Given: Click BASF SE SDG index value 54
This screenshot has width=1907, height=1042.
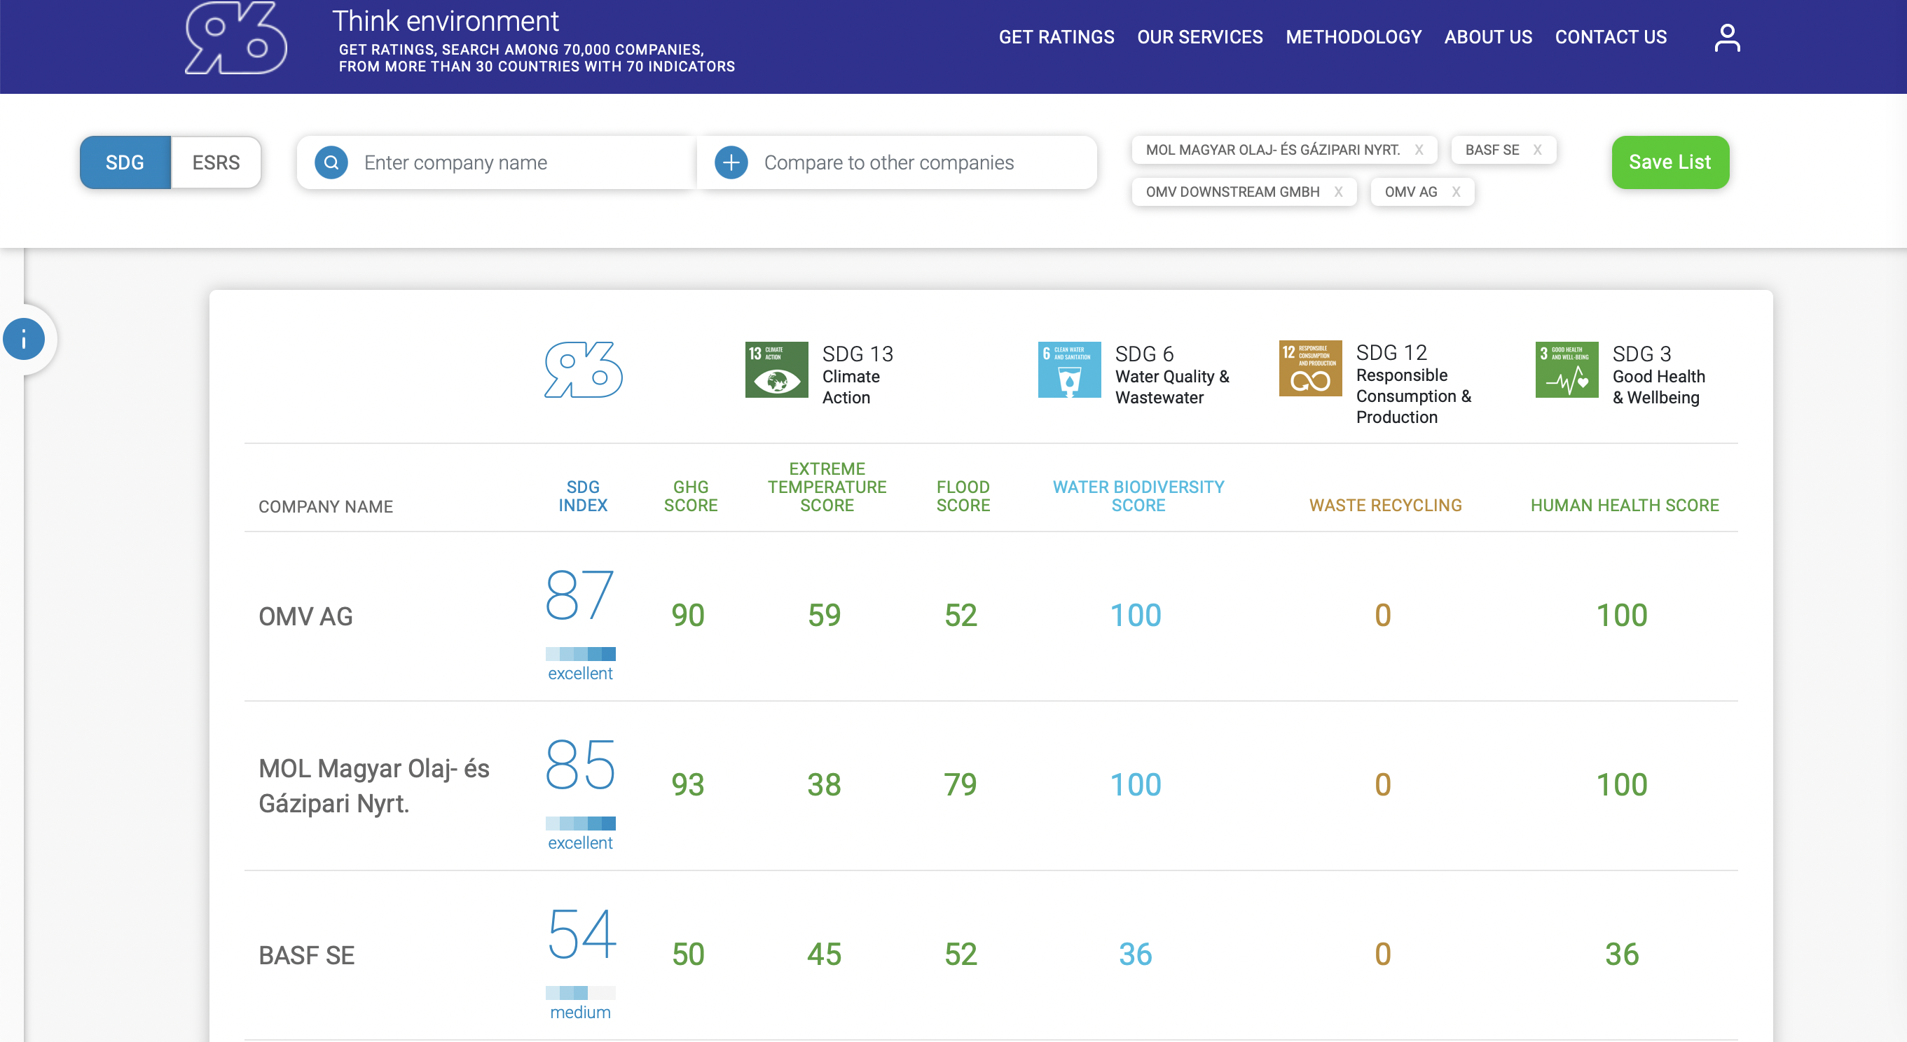Looking at the screenshot, I should click(x=581, y=934).
